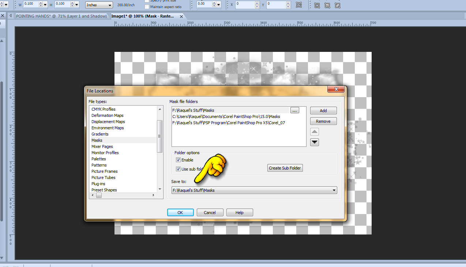Select Palettes in file types
The image size is (466, 267).
coord(99,159)
